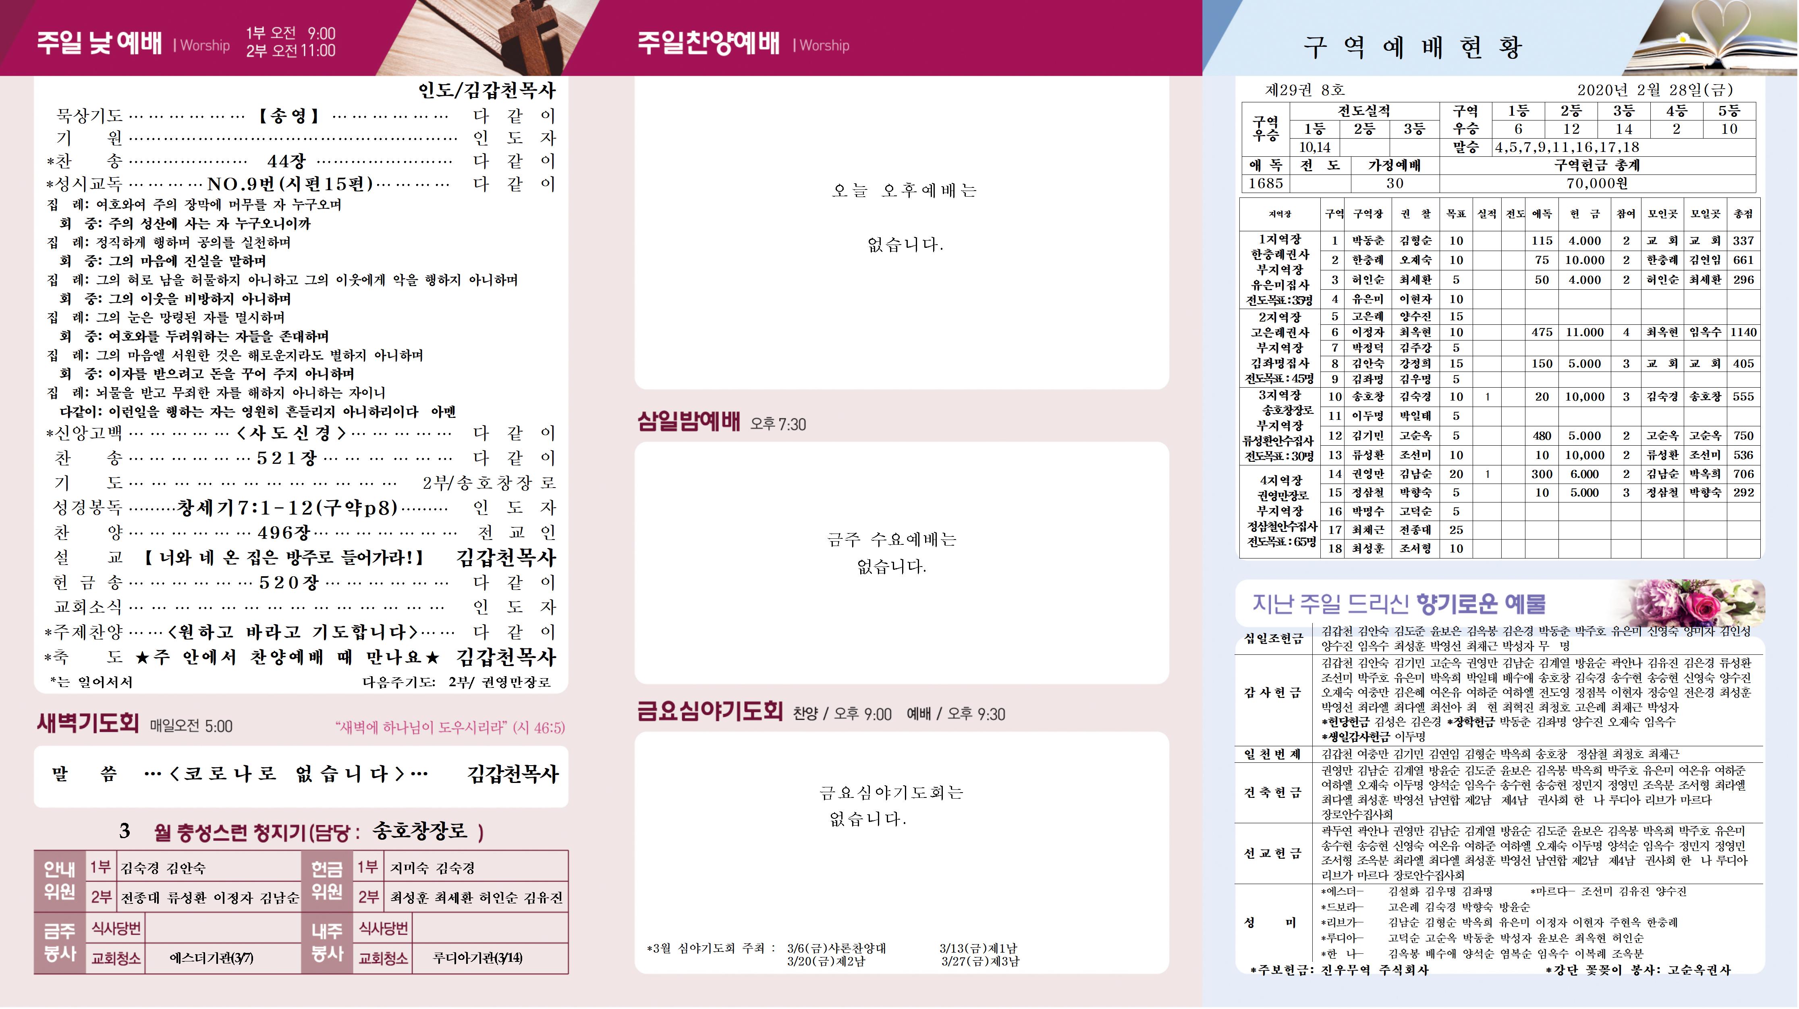
Task: Click scripture '창세기7:1-12(구약p8)'
Action: click(x=288, y=508)
